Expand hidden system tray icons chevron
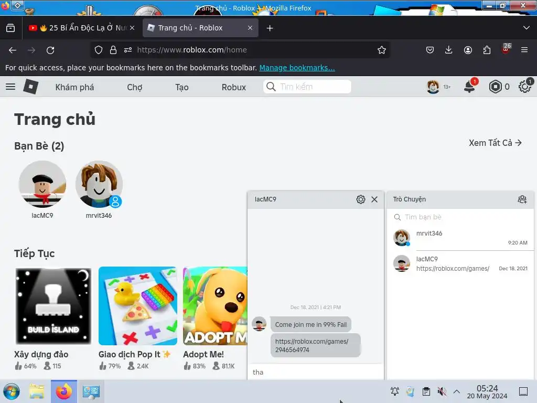This screenshot has width=537, height=403. (x=457, y=391)
